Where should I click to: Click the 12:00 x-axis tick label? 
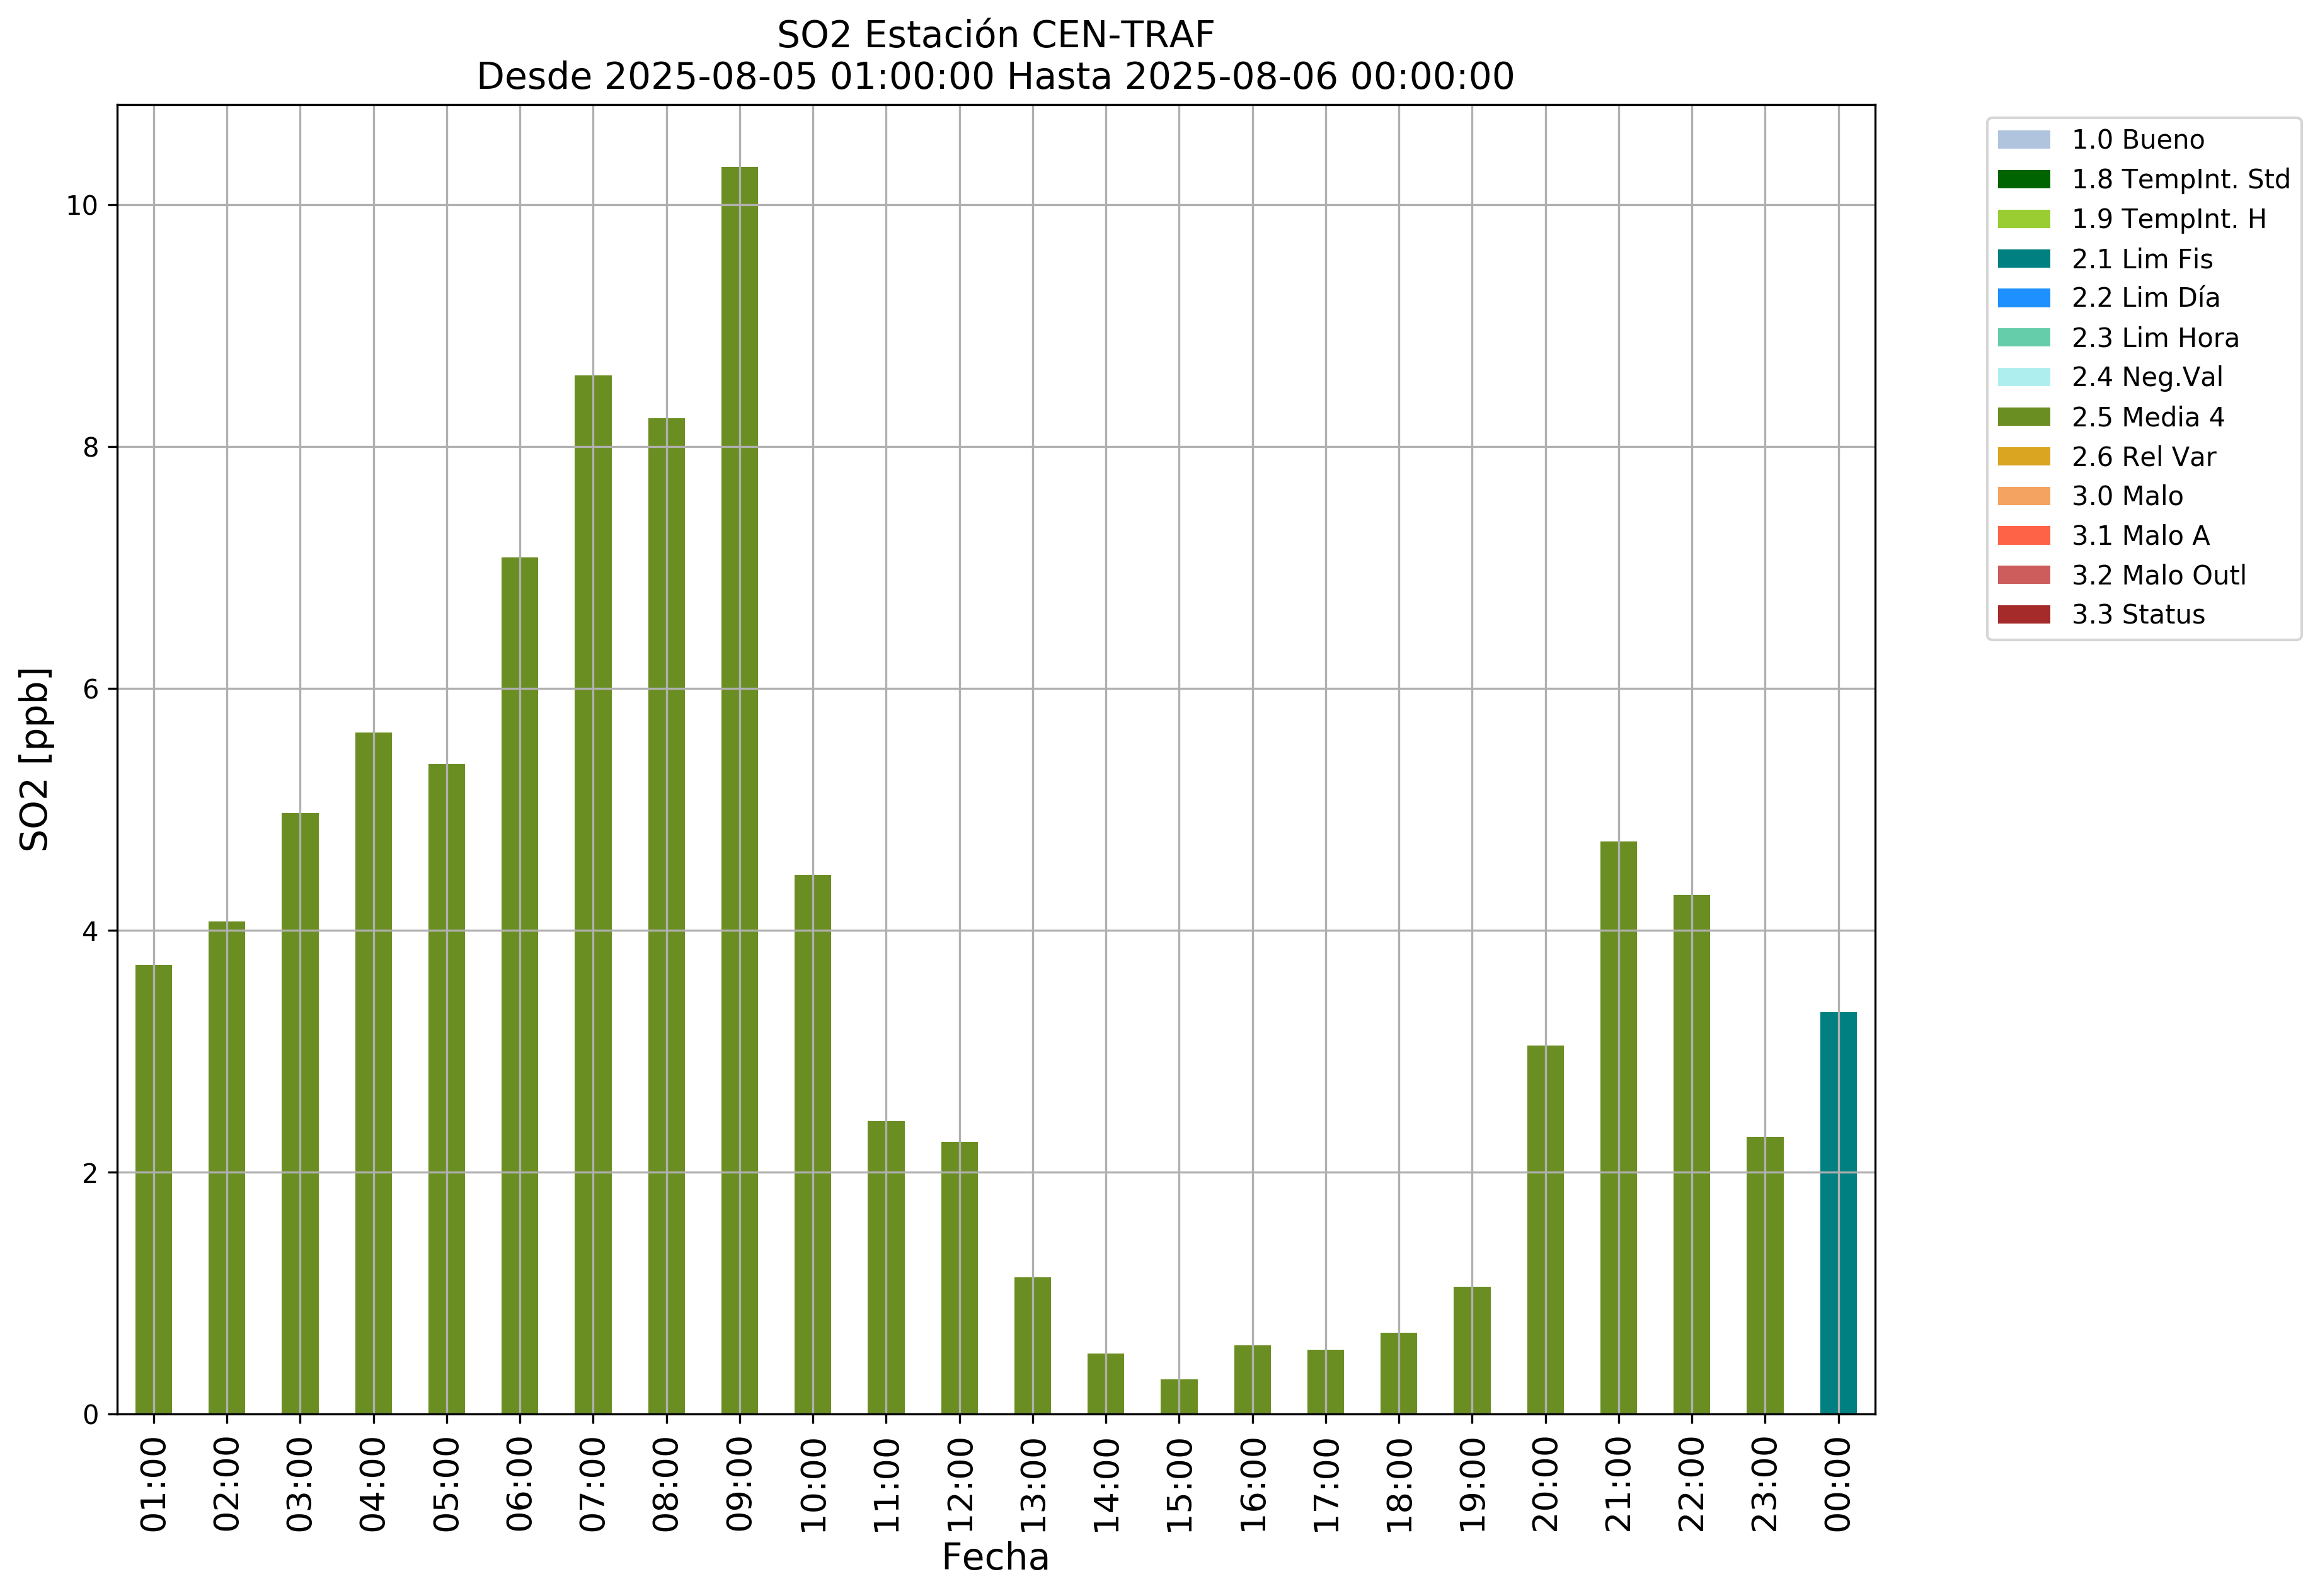tap(960, 1485)
